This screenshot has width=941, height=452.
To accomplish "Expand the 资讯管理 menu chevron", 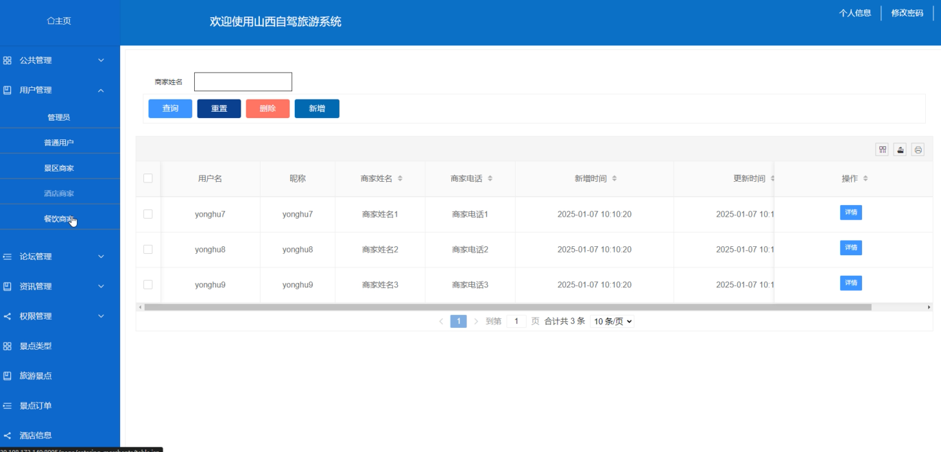I will tap(101, 286).
